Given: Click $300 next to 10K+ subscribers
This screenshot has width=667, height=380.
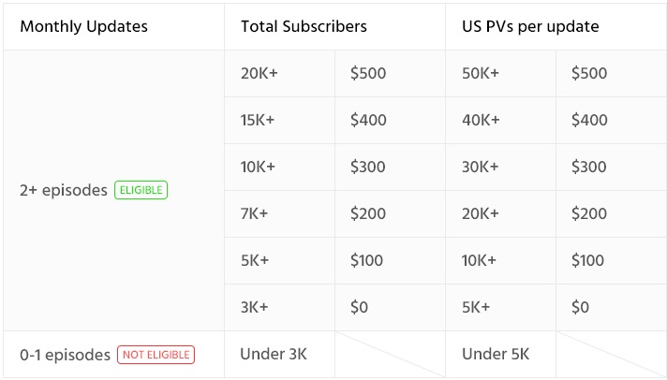Looking at the screenshot, I should click(x=367, y=167).
